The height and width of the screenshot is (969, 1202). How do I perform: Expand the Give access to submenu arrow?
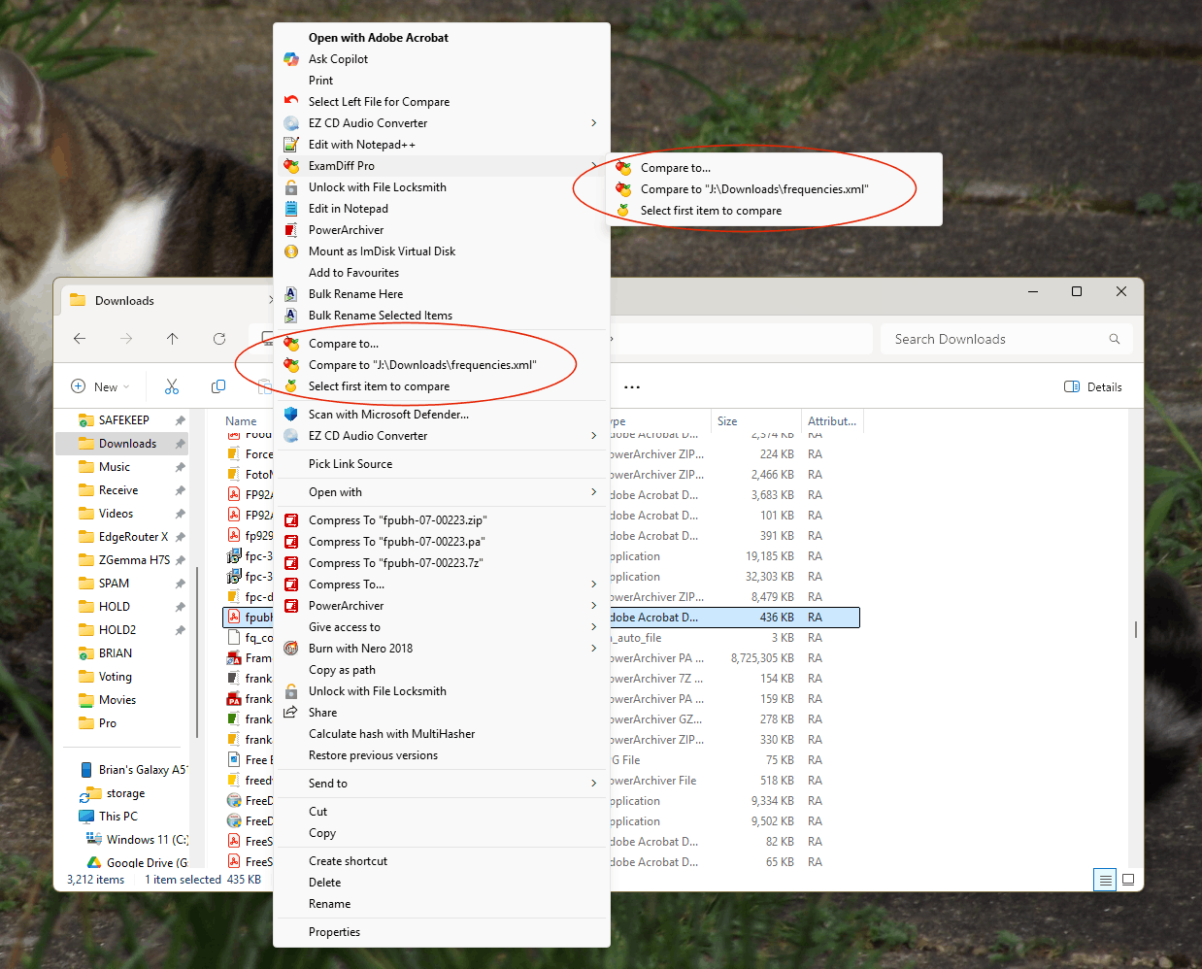point(593,627)
